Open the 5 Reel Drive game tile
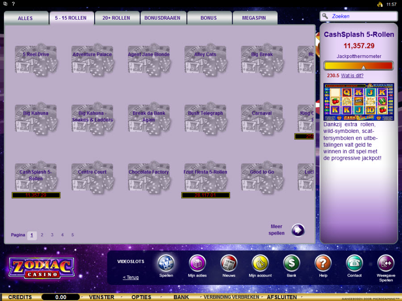402x301 pixels. (36, 60)
